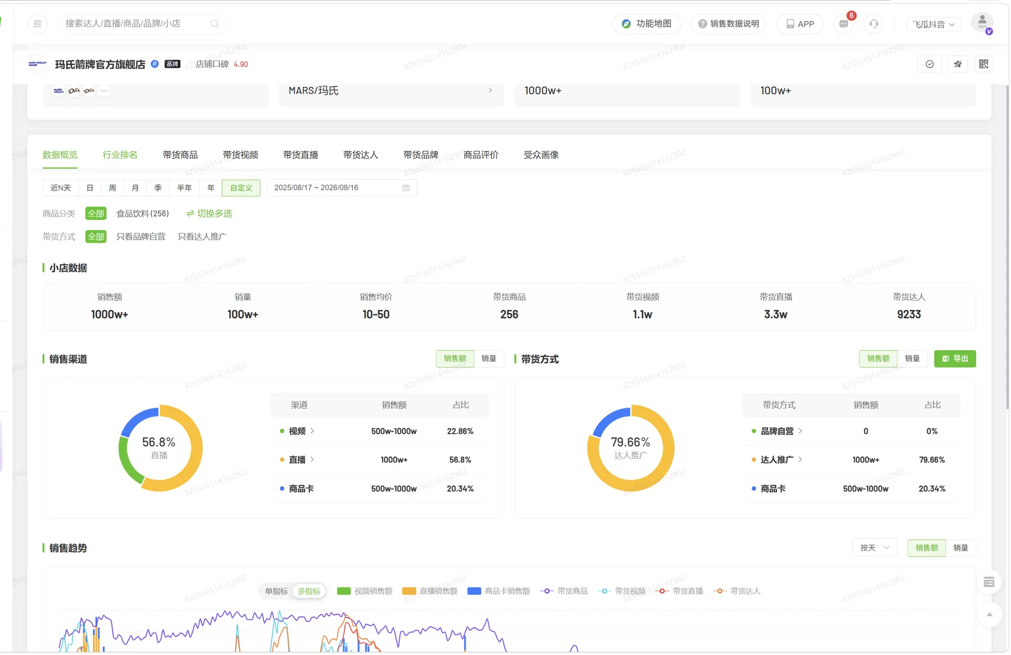Click the floating list panel icon

[989, 582]
